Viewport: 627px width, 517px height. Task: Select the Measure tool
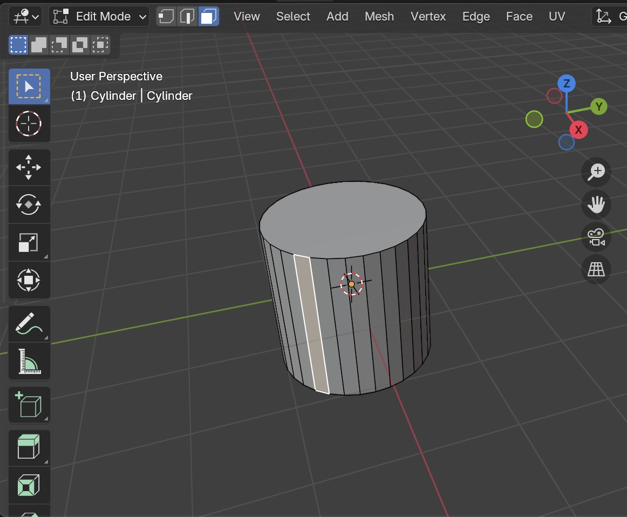coord(29,361)
